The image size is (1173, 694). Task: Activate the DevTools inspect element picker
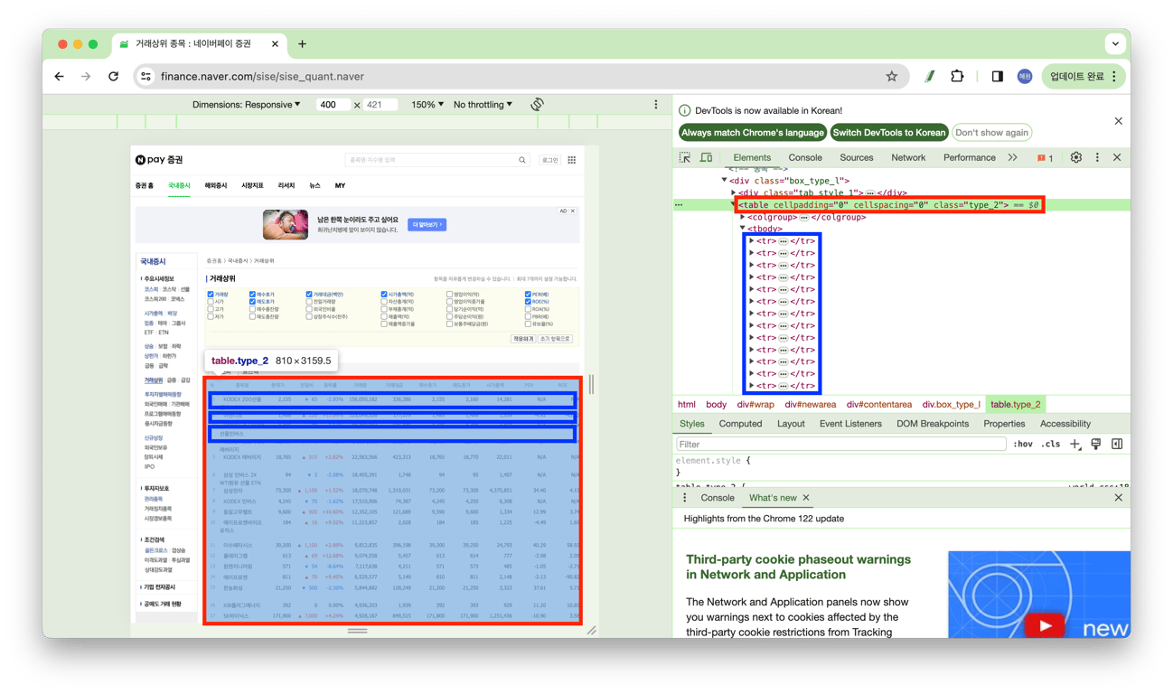coord(685,157)
